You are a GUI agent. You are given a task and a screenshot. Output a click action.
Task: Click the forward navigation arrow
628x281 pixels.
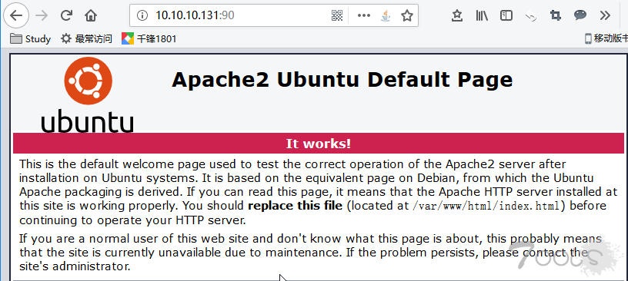pyautogui.click(x=41, y=15)
